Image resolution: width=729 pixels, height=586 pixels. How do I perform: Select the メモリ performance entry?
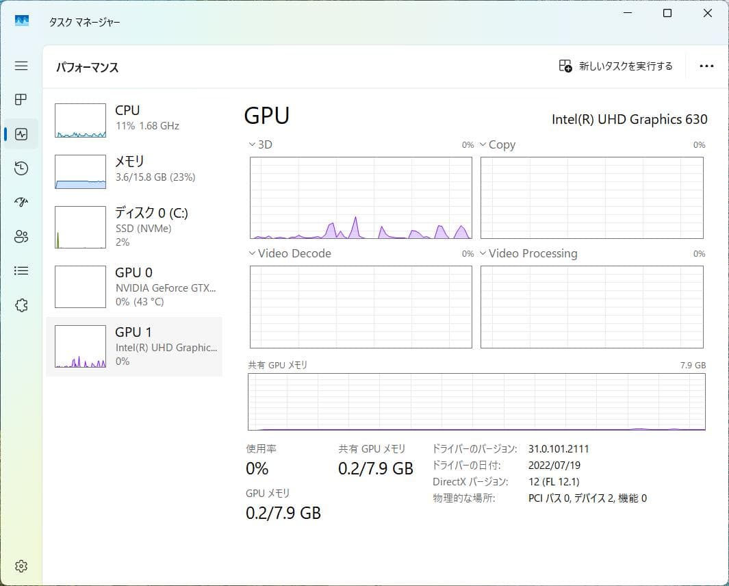pos(134,172)
